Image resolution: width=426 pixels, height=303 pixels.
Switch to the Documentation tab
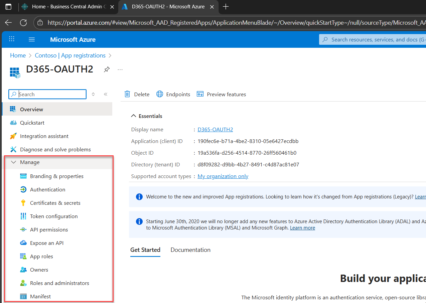pos(190,250)
